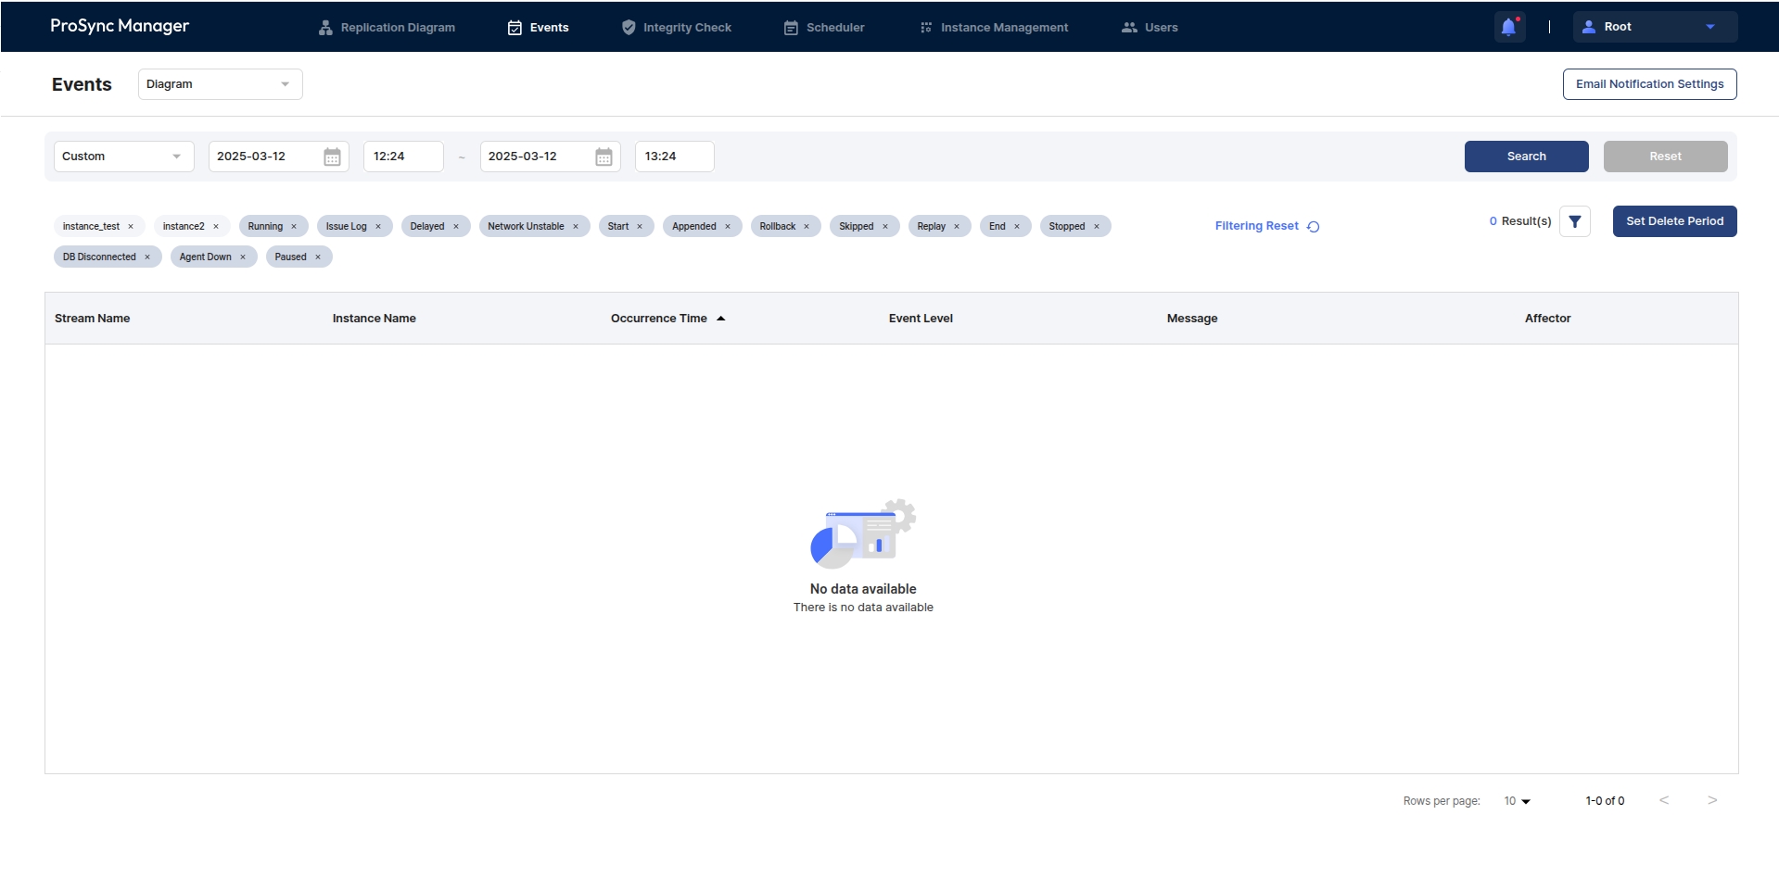The width and height of the screenshot is (1779, 890).
Task: Go to next page arrow
Action: (x=1711, y=800)
